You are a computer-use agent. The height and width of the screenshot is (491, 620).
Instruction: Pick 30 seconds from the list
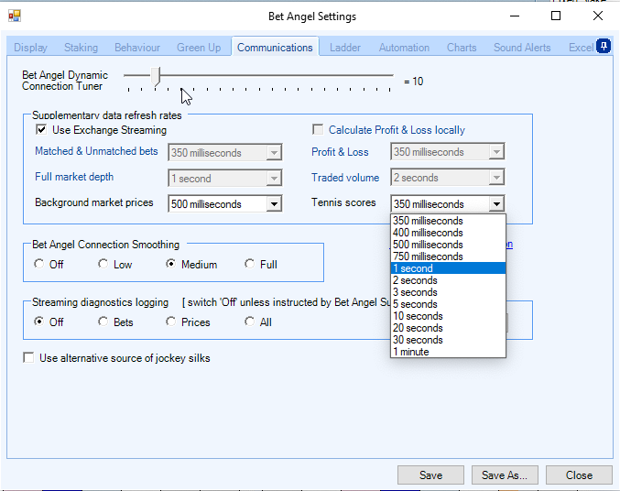tap(448, 340)
